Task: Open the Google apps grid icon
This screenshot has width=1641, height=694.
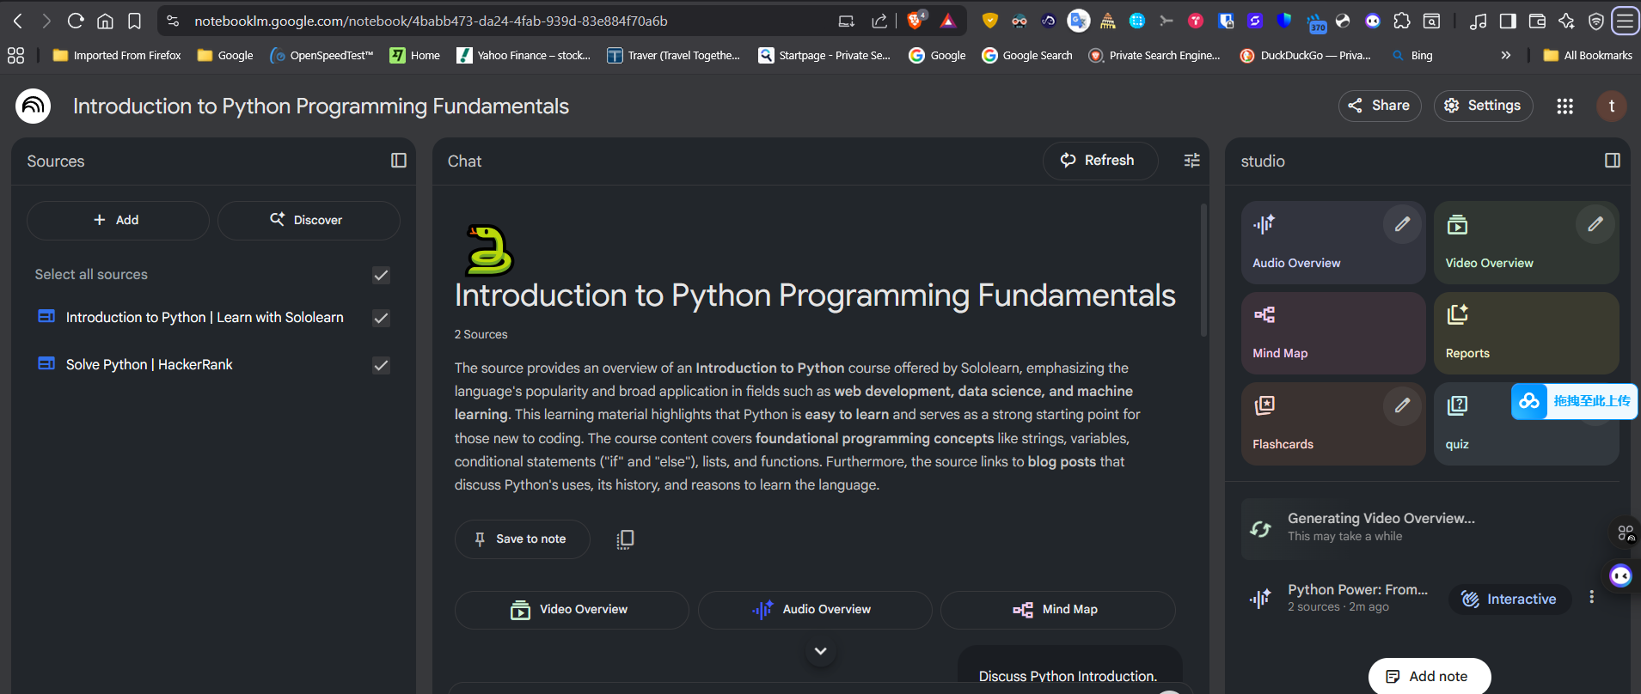Action: tap(1564, 106)
